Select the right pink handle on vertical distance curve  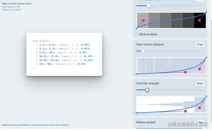click(x=199, y=69)
